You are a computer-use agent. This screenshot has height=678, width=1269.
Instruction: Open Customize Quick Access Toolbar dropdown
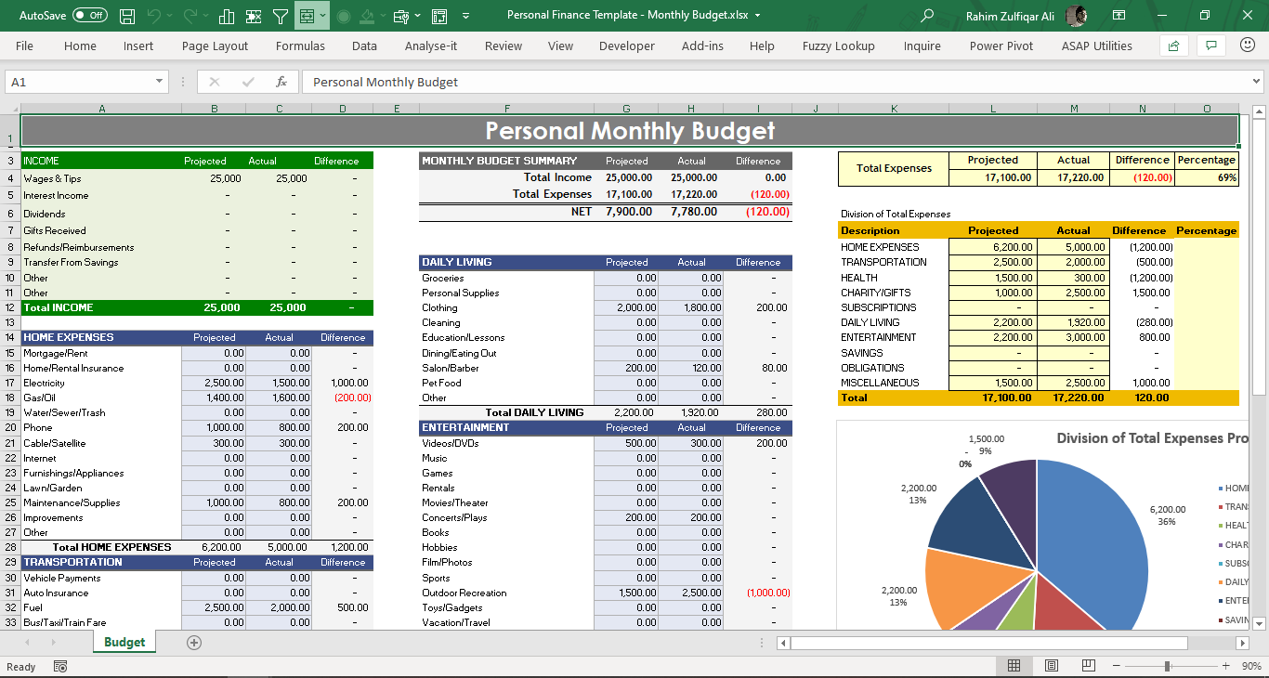pos(466,16)
